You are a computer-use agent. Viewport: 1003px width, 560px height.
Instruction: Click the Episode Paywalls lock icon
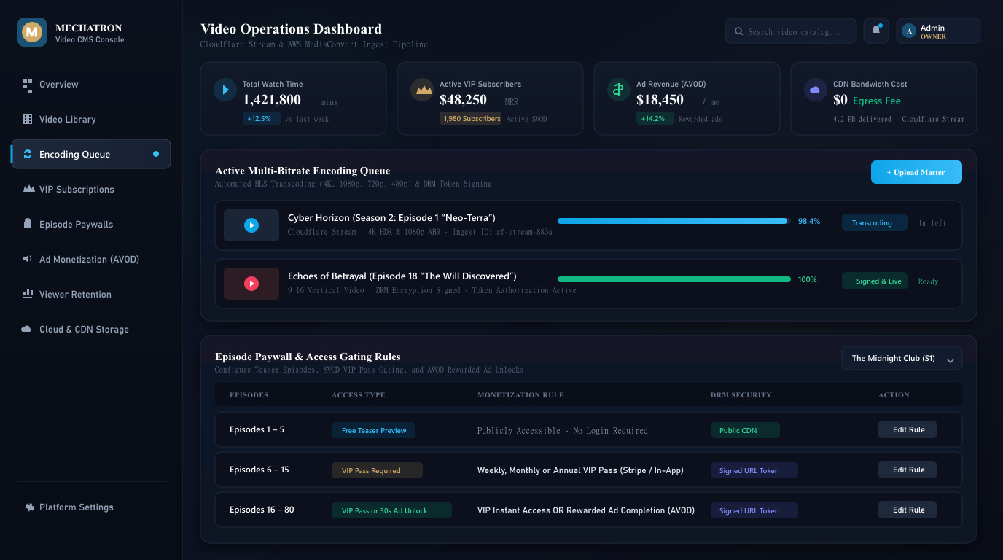pyautogui.click(x=28, y=224)
